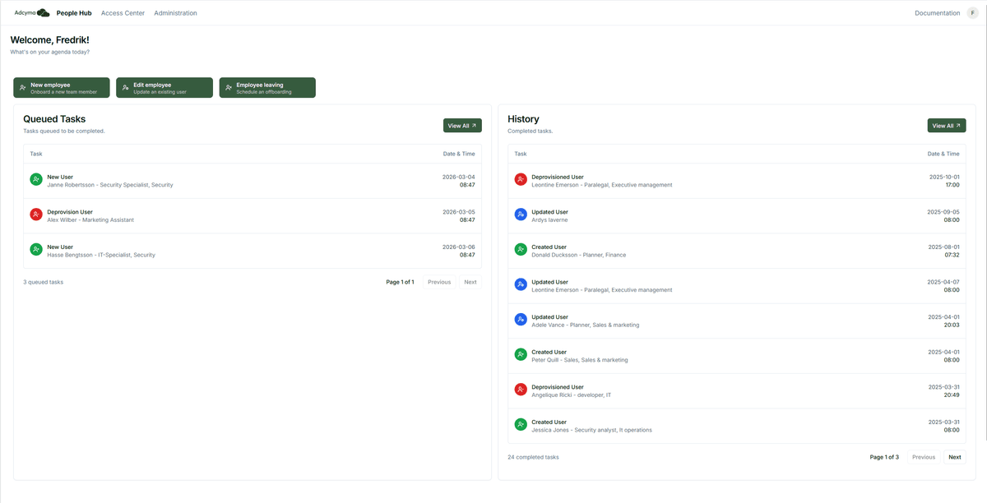The height and width of the screenshot is (503, 987).
Task: Click blue Updated User icon for Adele Vance
Action: pyautogui.click(x=520, y=319)
